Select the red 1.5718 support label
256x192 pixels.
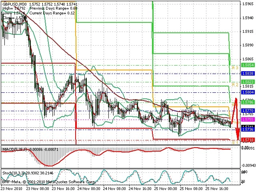tap(248, 140)
